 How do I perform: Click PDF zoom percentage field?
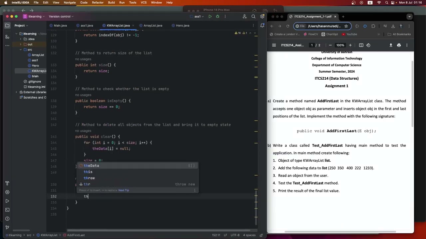tap(340, 45)
